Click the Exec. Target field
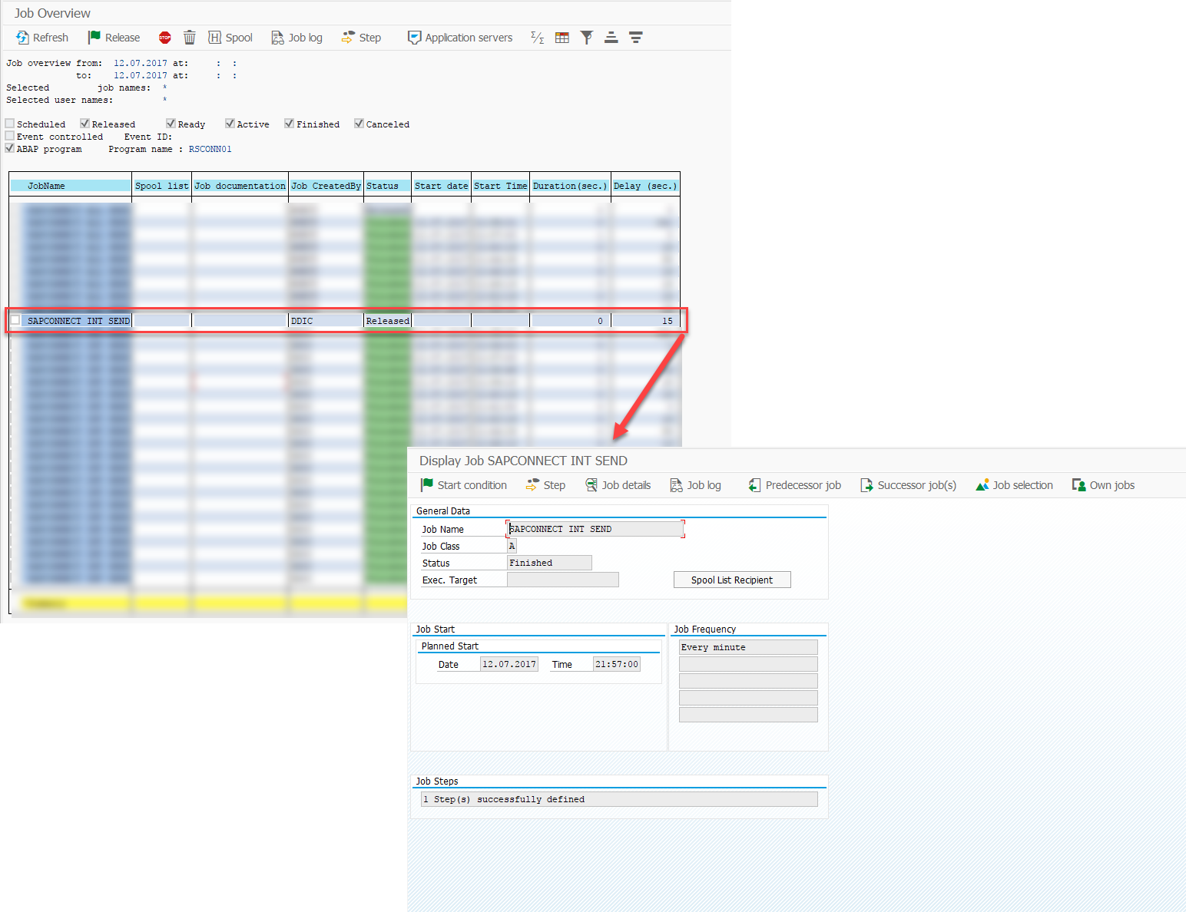The width and height of the screenshot is (1186, 912). coord(563,580)
